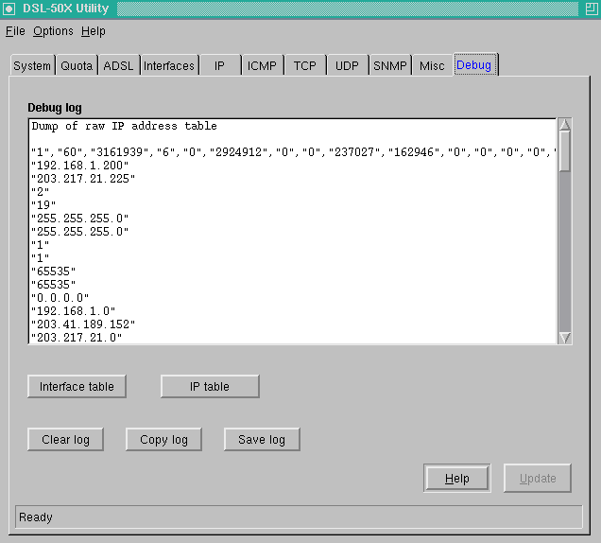
Task: Click the Ready status bar text
Action: click(36, 517)
